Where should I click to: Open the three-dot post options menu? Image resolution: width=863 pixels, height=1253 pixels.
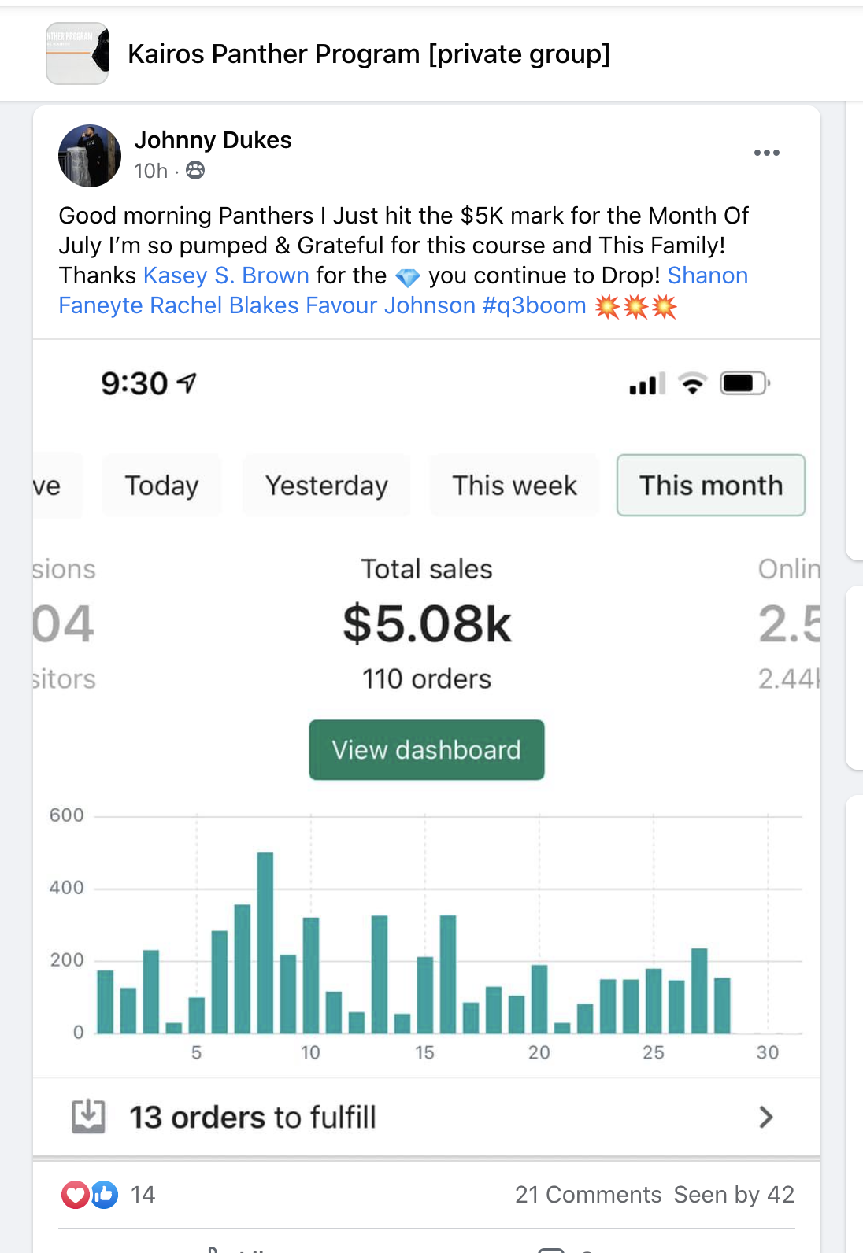tap(766, 153)
